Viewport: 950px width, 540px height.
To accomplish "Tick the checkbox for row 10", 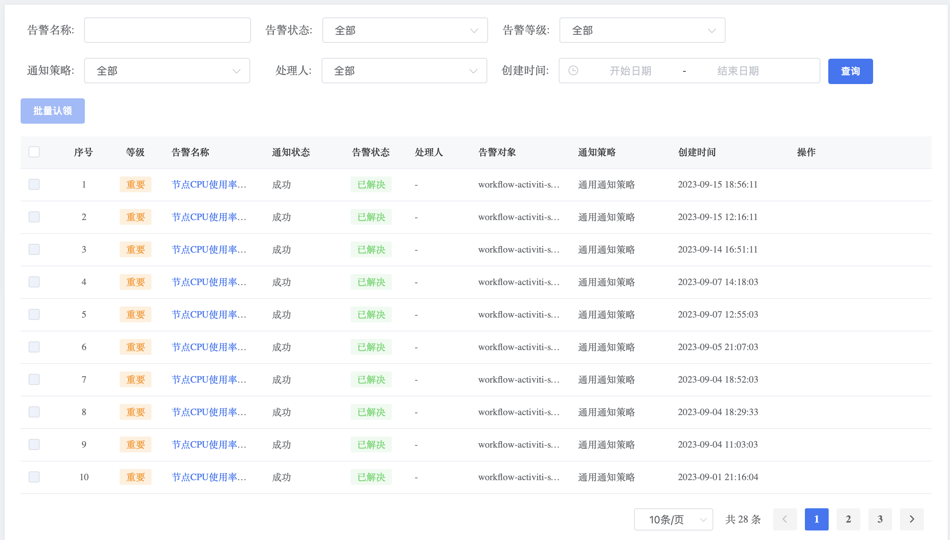I will pos(34,477).
